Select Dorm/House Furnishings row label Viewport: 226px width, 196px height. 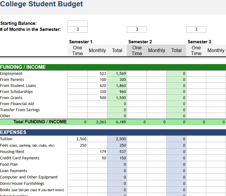(x=22, y=183)
